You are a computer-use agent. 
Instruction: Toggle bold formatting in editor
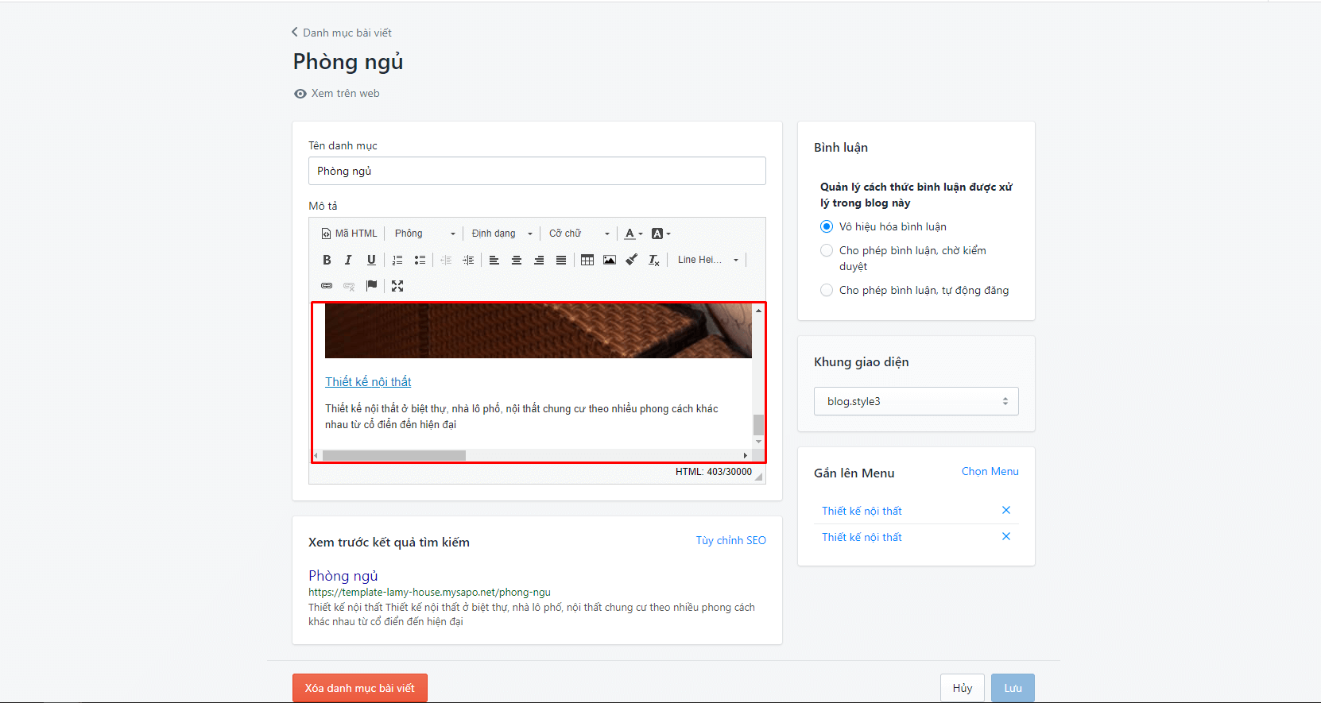[327, 260]
